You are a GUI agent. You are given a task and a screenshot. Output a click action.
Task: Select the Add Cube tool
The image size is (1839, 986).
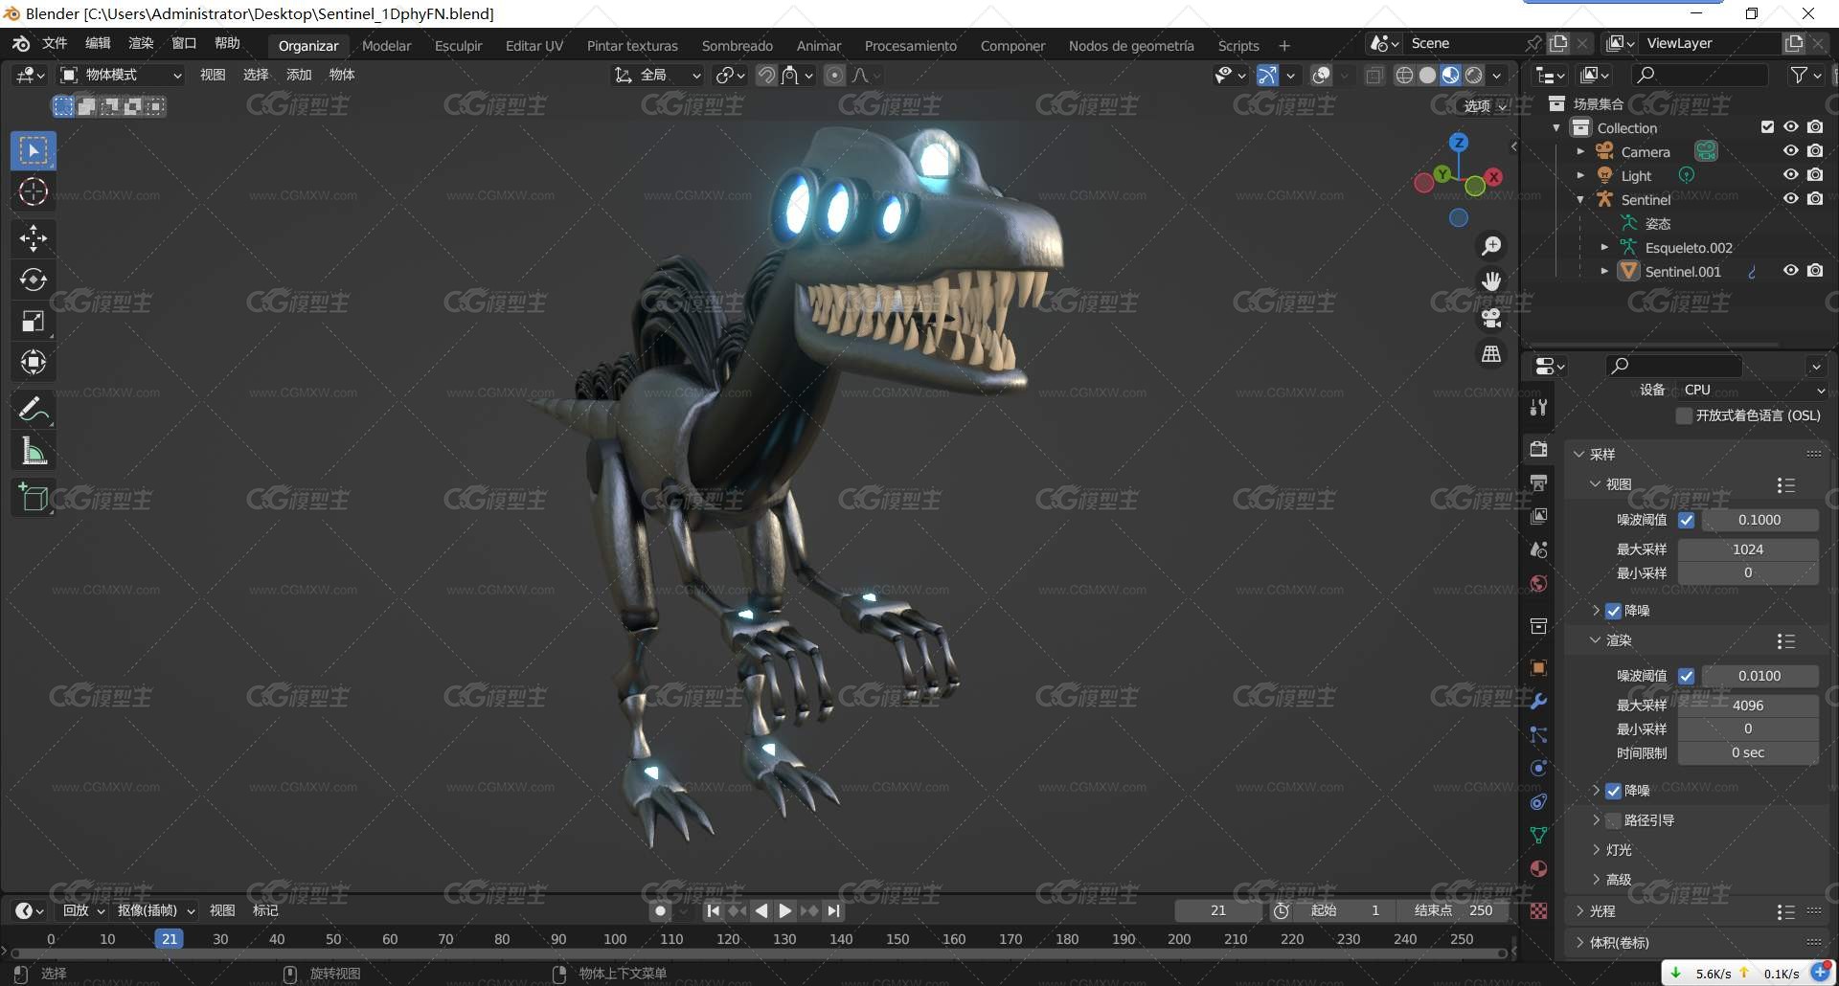(x=34, y=498)
